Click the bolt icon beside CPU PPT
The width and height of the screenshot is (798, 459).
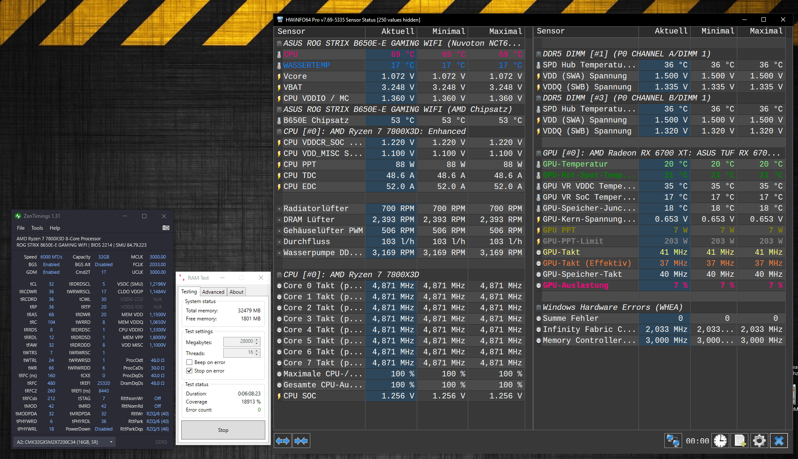[x=279, y=165]
